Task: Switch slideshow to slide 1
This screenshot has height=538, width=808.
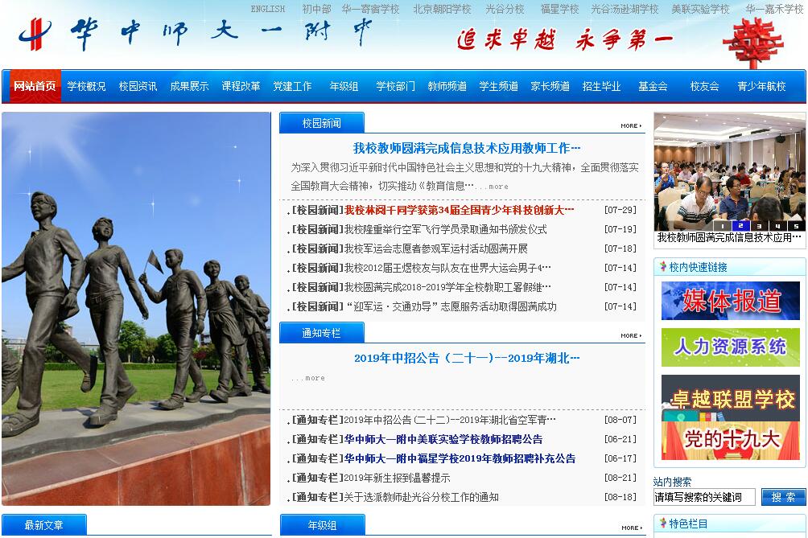Action: pos(723,226)
